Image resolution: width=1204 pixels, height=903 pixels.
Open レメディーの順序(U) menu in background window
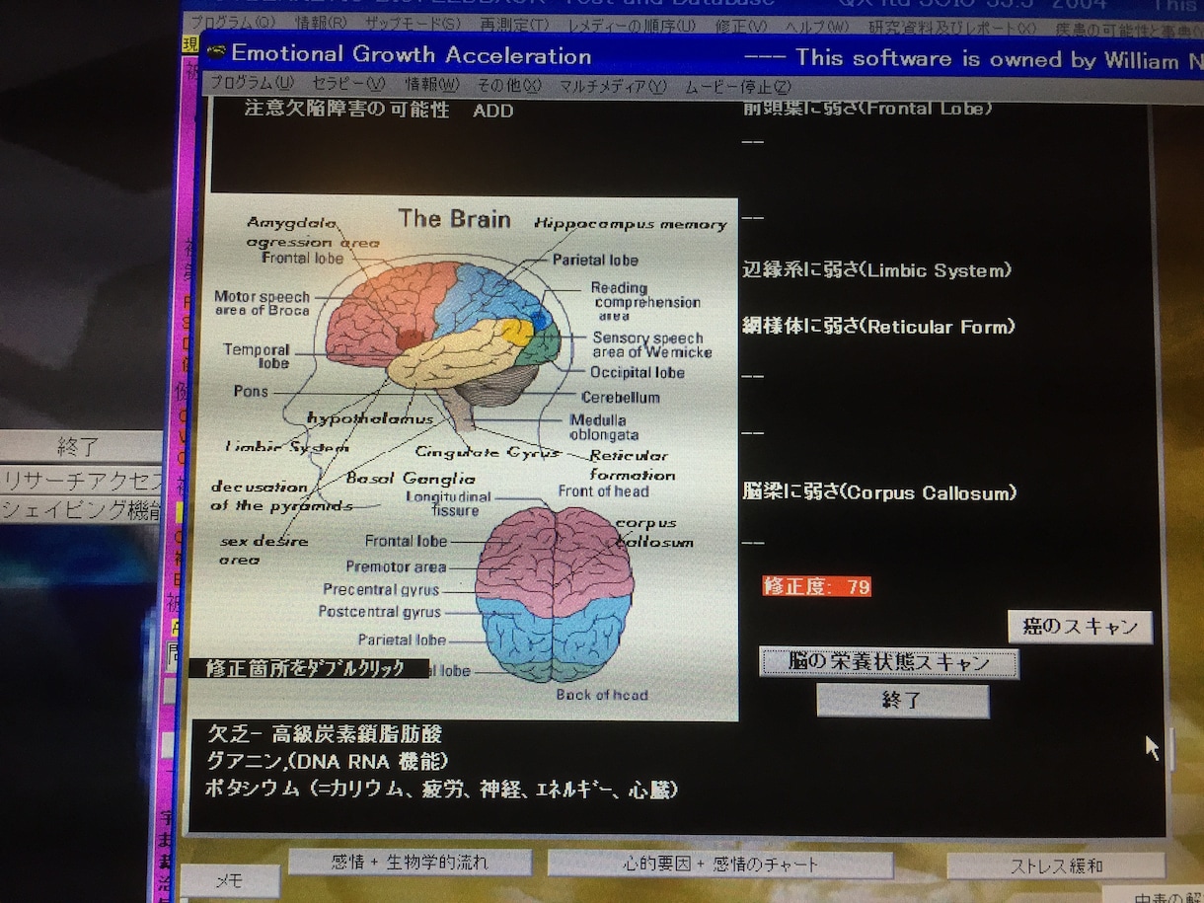tap(633, 25)
